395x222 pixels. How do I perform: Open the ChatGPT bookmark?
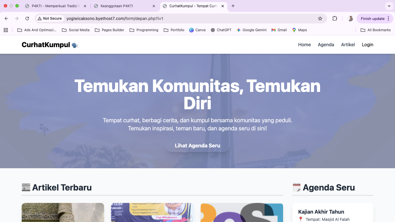tap(221, 30)
